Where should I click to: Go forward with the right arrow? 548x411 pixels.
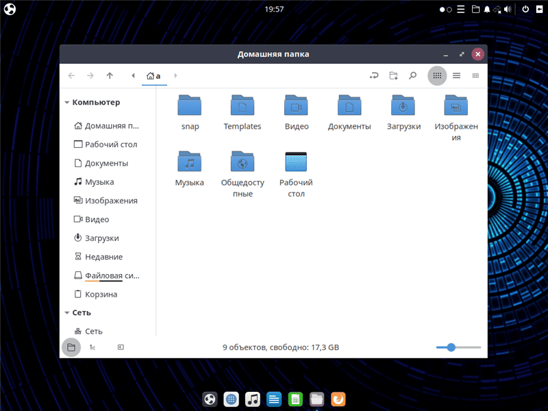90,75
